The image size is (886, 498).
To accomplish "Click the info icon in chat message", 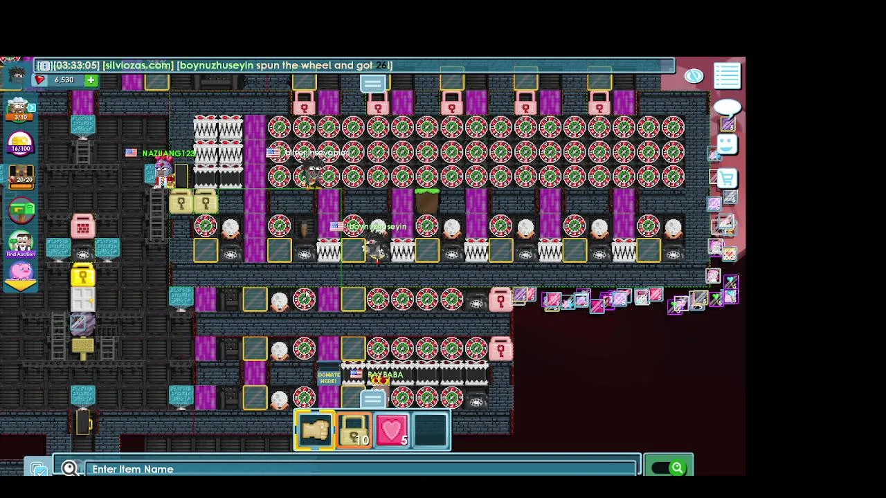I will tap(44, 66).
